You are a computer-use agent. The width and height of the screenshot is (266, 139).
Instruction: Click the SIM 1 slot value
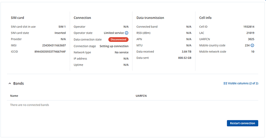coord(62,26)
